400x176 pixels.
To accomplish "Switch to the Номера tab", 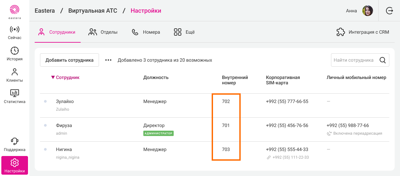I will point(146,32).
